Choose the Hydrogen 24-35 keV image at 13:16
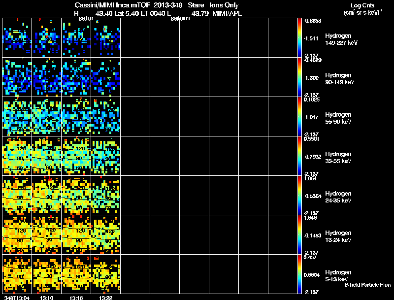The width and height of the screenshot is (394, 300). click(x=76, y=196)
